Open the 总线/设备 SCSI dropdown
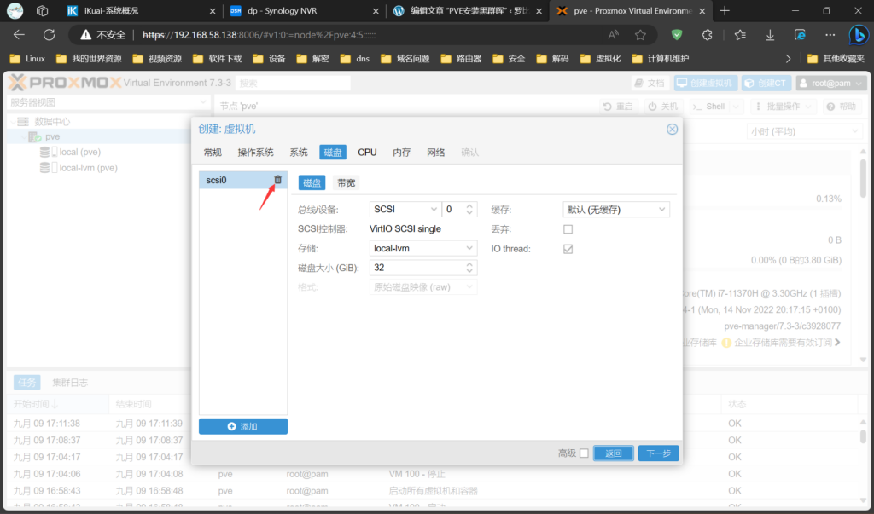This screenshot has width=874, height=514. point(405,210)
